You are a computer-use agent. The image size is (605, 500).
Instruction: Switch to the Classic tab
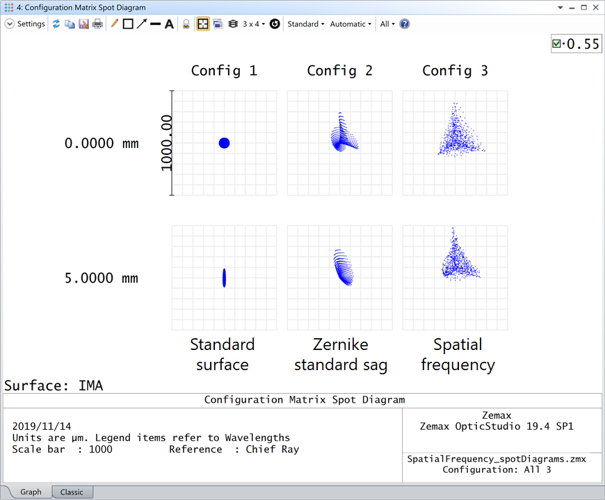72,492
